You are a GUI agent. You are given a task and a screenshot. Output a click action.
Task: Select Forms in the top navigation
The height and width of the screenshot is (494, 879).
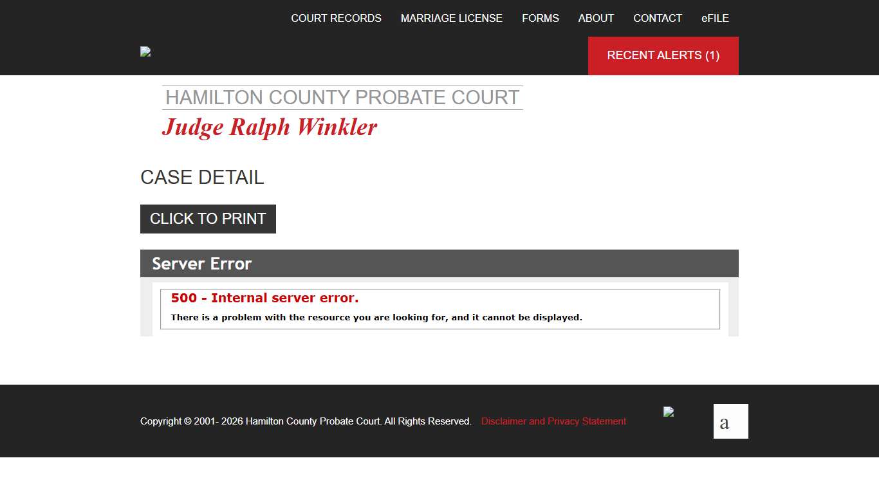[x=540, y=18]
